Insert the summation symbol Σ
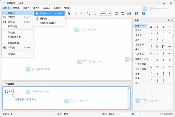175x117 pixels. click(157, 47)
